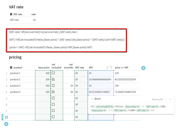Click cell 'product 3'
This screenshot has width=179, height=133.
[15, 86]
